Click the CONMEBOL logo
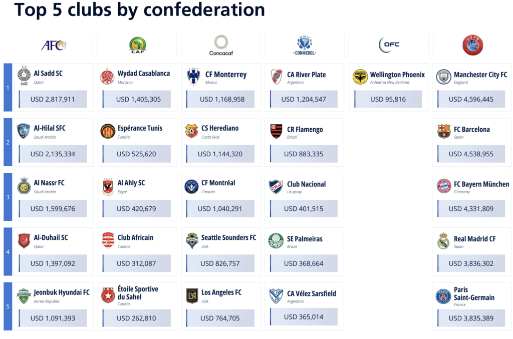The height and width of the screenshot is (339, 513). (x=305, y=45)
